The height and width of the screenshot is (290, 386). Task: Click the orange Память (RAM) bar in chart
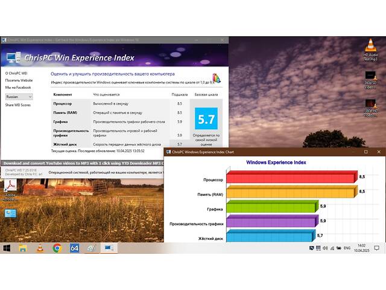(292, 192)
